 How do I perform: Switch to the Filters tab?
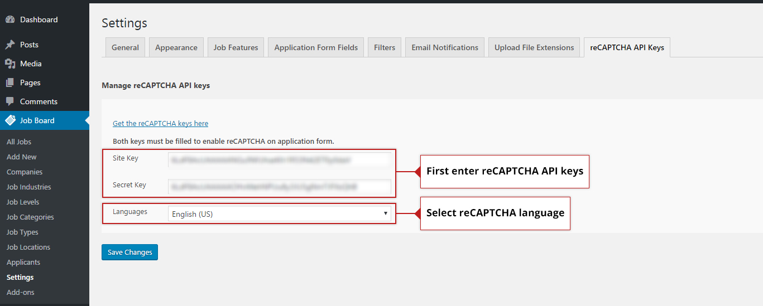385,47
